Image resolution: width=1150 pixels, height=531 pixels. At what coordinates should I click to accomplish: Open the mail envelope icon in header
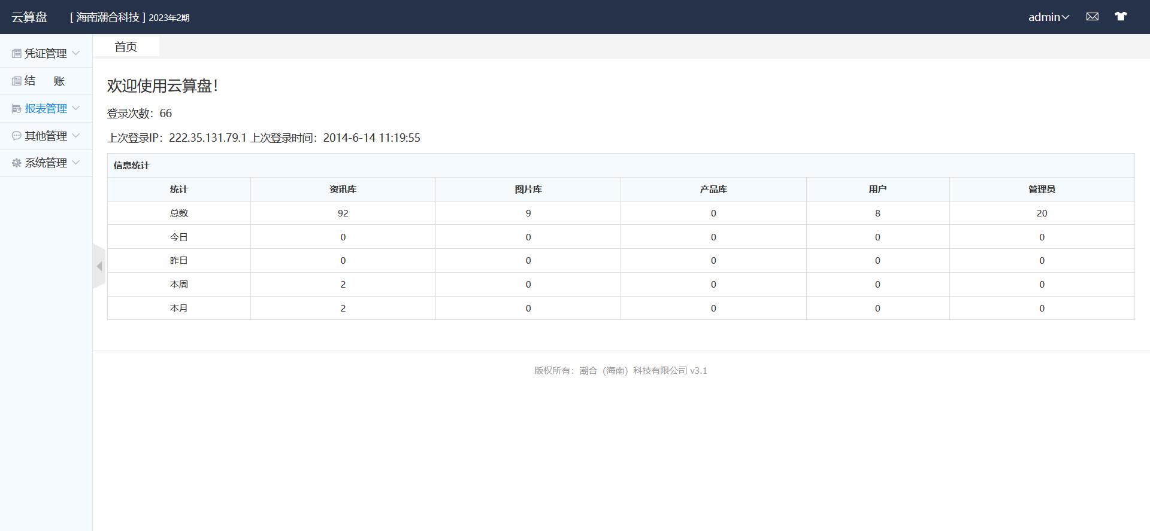[1092, 17]
